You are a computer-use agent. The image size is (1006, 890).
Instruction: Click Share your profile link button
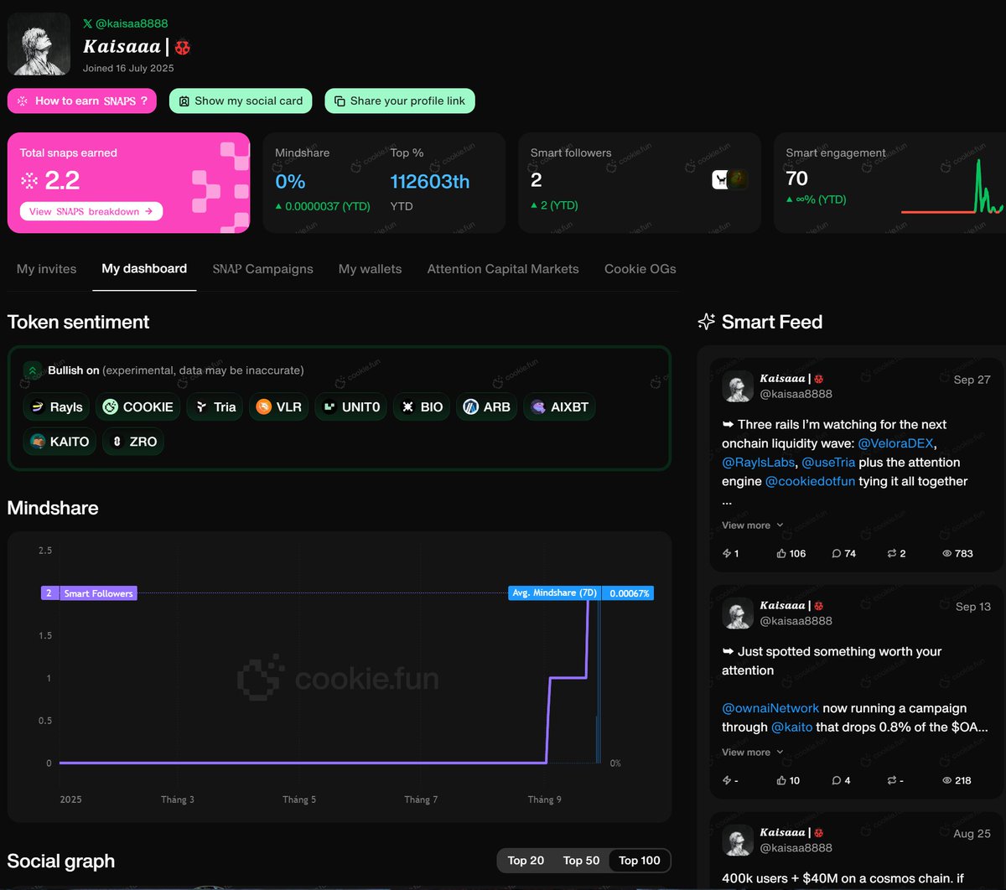(400, 101)
